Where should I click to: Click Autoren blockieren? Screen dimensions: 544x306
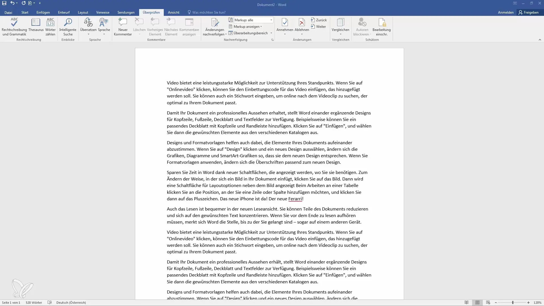tap(362, 27)
